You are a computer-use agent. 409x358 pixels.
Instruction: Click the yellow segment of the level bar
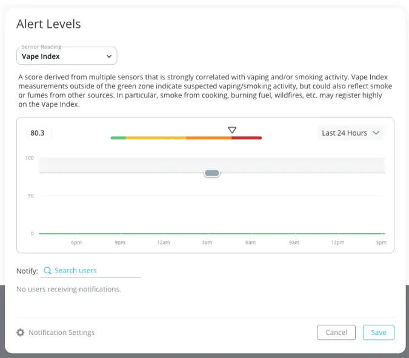[156, 138]
